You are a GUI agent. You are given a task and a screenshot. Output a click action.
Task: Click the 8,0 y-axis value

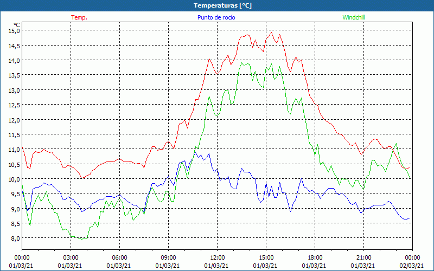[16, 238]
